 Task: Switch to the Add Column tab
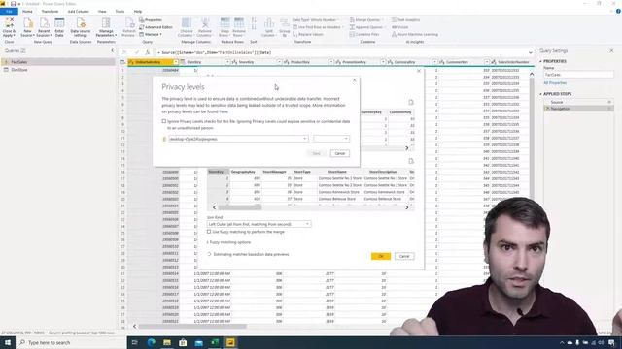78,11
